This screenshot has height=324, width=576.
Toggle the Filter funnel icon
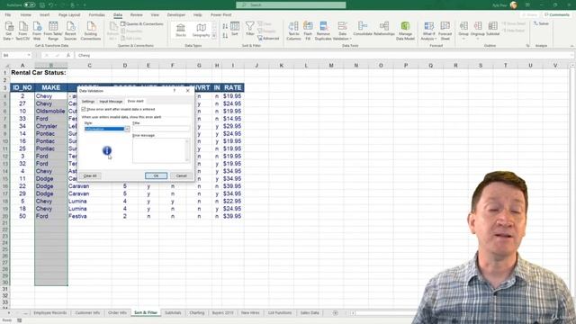coord(250,29)
